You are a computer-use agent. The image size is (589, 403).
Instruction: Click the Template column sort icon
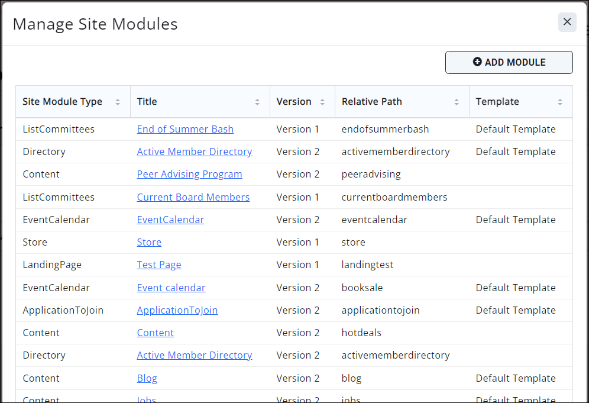tap(560, 102)
